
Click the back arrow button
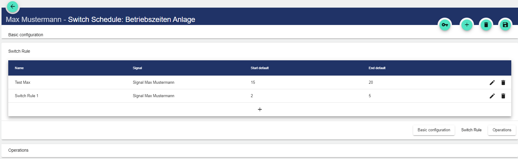point(13,6)
